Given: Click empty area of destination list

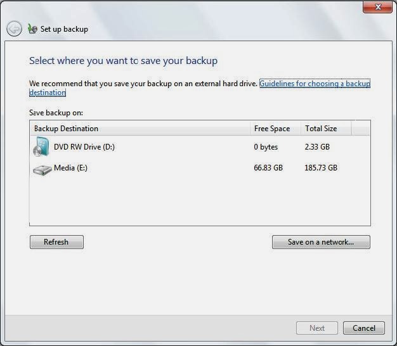Looking at the screenshot, I should pyautogui.click(x=200, y=201).
